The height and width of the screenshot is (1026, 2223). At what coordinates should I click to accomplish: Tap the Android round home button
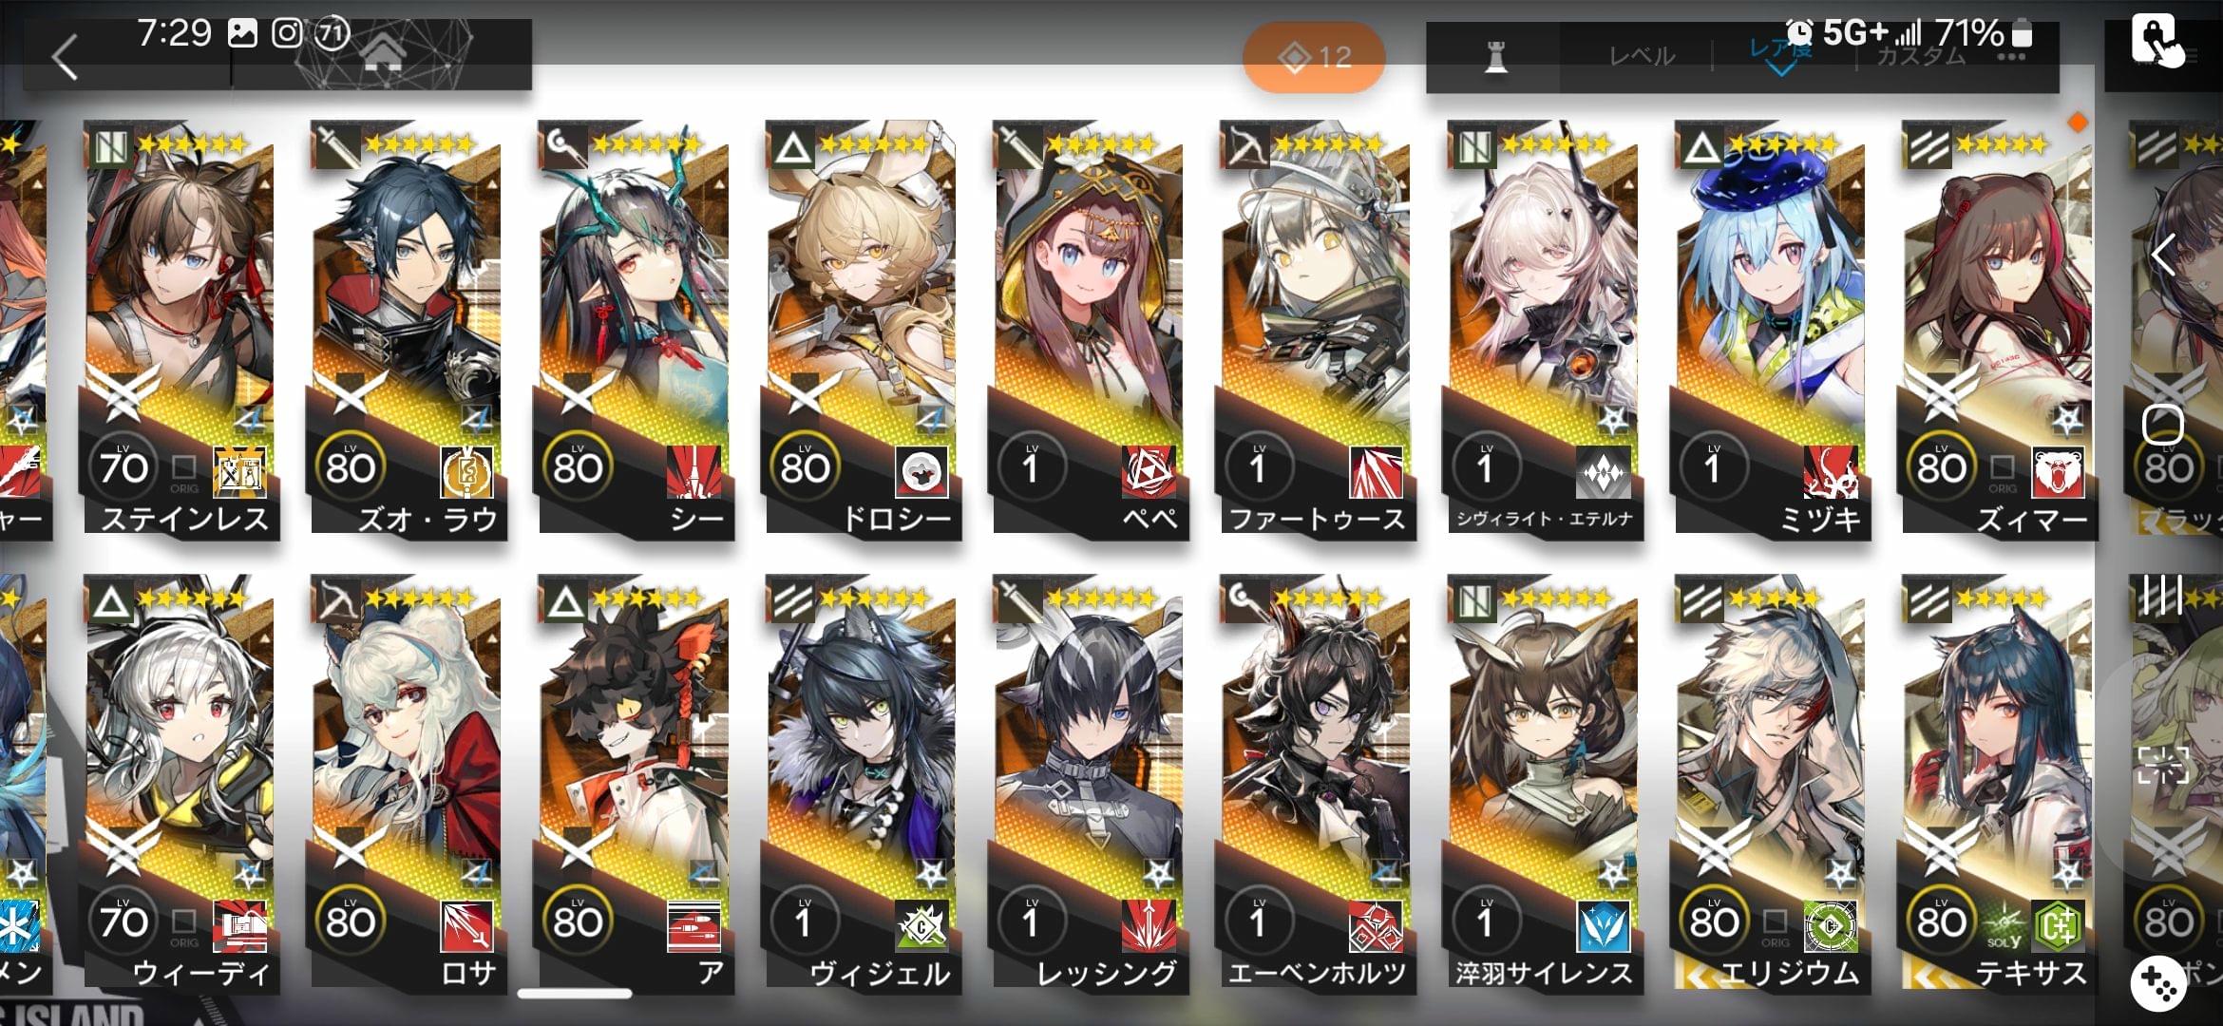pos(2163,425)
